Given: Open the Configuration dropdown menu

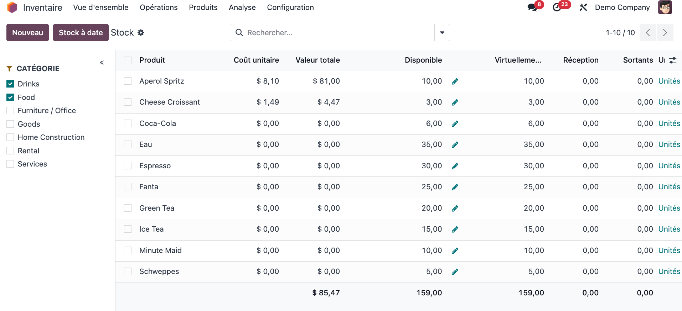Looking at the screenshot, I should [290, 7].
